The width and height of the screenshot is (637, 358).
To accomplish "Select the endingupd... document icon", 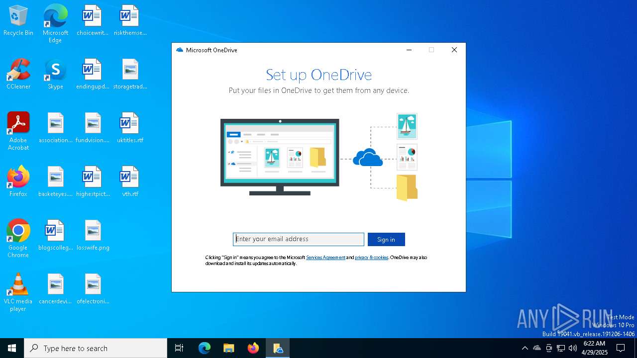I will click(93, 75).
